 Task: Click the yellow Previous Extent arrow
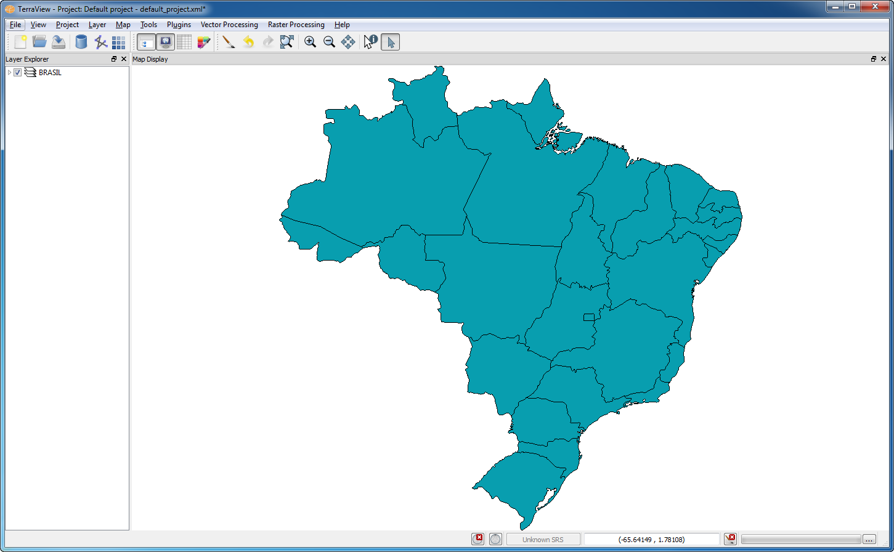pyautogui.click(x=248, y=42)
